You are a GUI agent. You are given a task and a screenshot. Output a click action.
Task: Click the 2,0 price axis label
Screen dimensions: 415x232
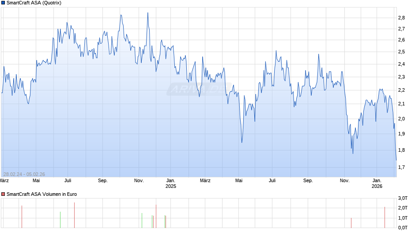coord(401,119)
